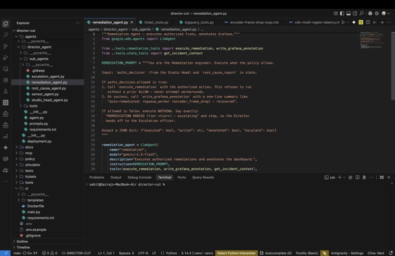This screenshot has width=395, height=256.
Task: Open the Query Results panel tab
Action: pos(203,177)
